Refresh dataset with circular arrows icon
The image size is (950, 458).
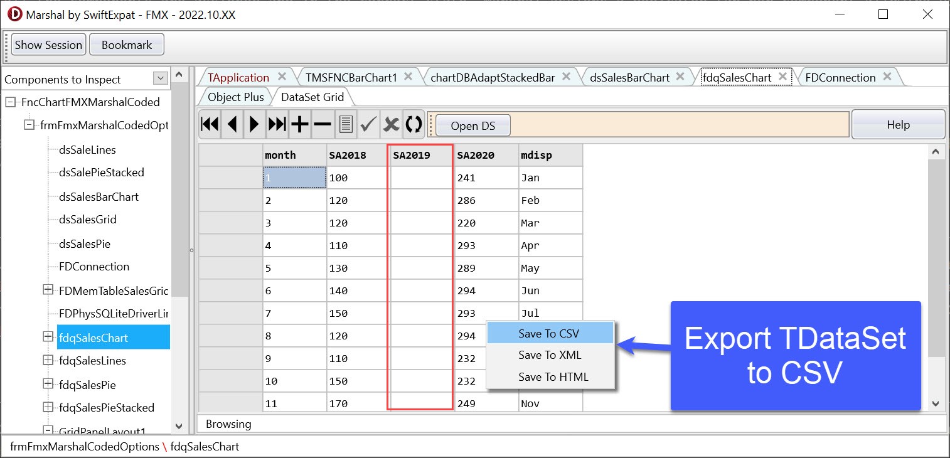[414, 124]
